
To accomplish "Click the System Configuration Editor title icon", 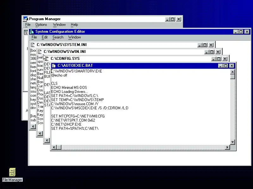I will coord(32,32).
